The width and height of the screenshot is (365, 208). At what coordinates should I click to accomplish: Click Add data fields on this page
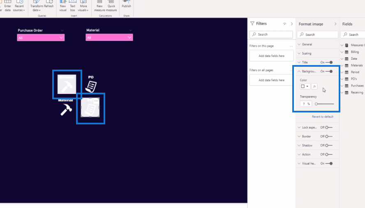[x=271, y=56]
